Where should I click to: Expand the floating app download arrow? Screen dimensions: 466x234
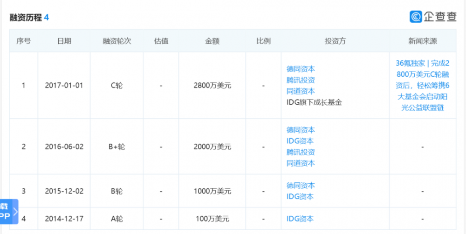(x=15, y=212)
